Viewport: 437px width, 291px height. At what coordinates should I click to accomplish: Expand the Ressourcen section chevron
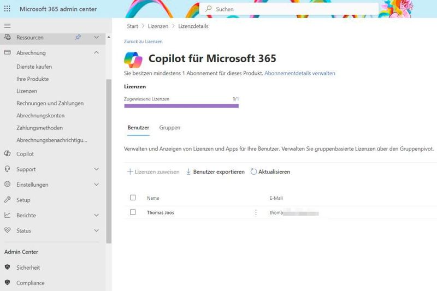97,37
